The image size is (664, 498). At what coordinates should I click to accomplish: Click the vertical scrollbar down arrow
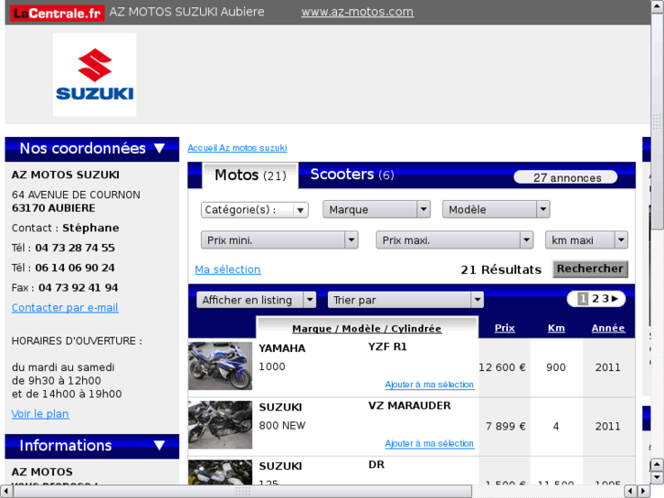(x=658, y=477)
